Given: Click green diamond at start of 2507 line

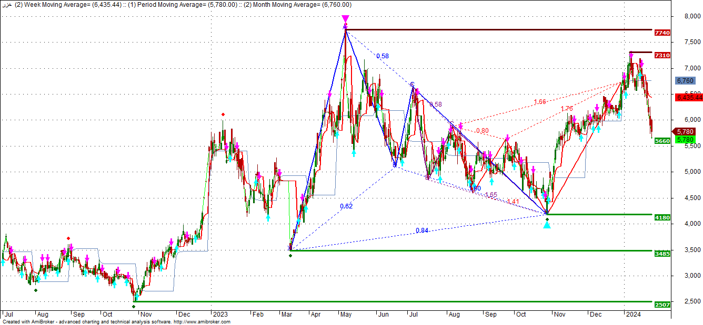Looking at the screenshot, I should pos(134,306).
